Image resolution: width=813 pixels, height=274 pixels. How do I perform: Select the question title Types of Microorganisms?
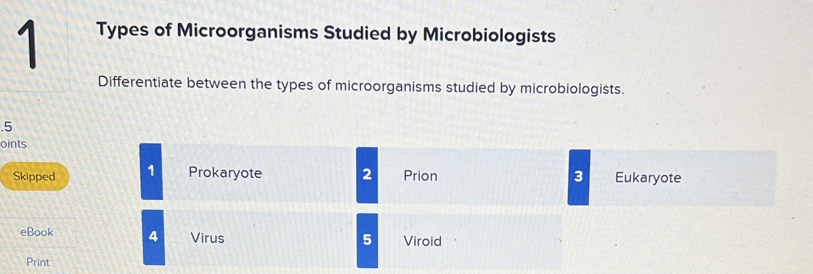coord(327,34)
